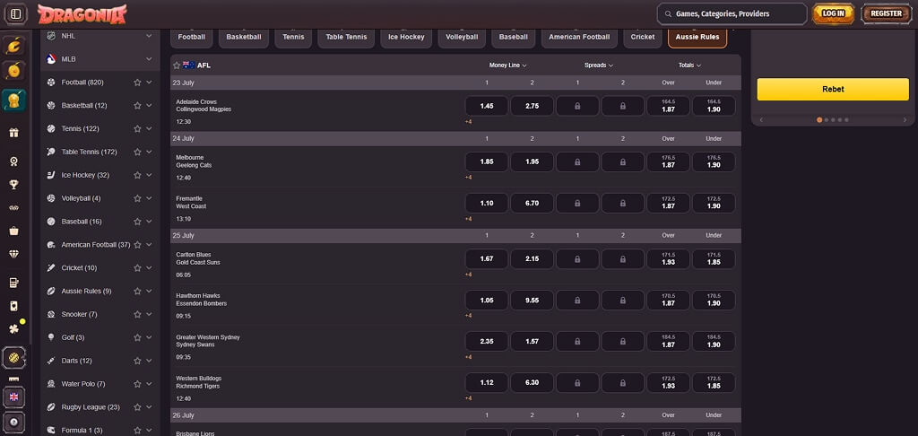This screenshot has width=918, height=436.
Task: Switch to the Football sport tab
Action: pyautogui.click(x=192, y=37)
